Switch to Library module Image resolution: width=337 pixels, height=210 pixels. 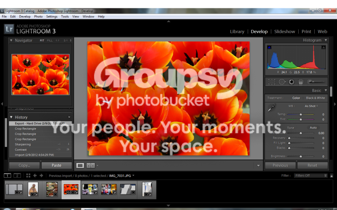coord(237,31)
